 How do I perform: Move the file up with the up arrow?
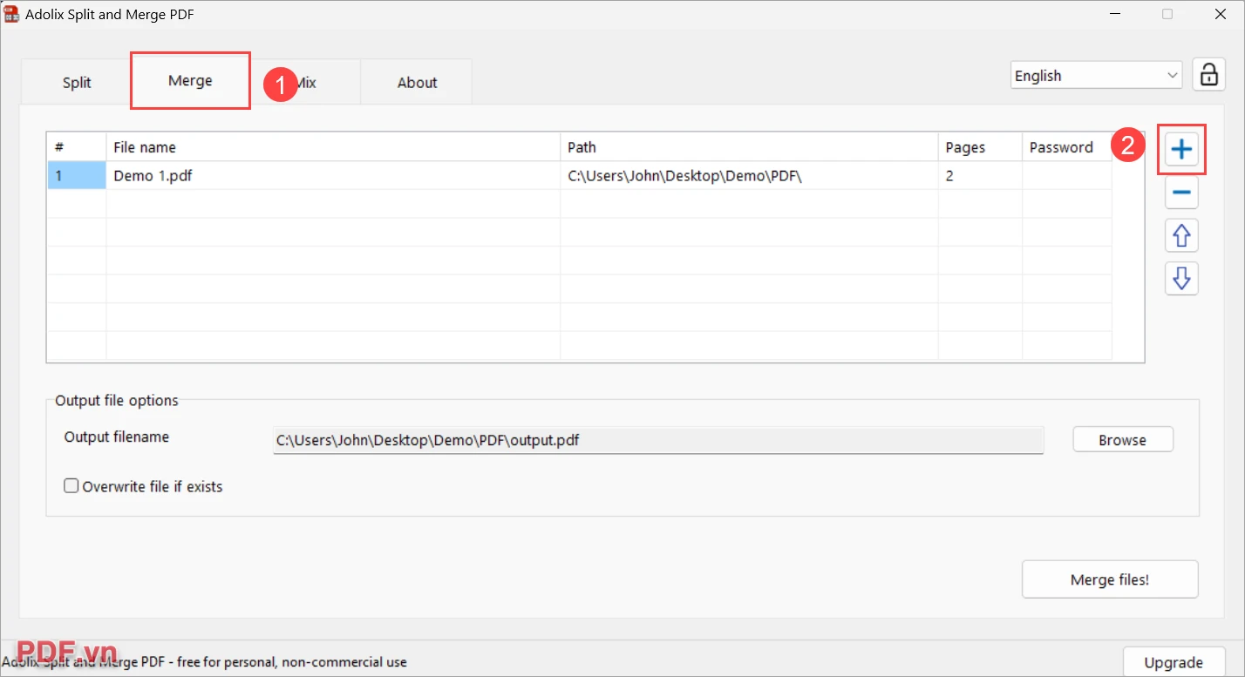tap(1181, 235)
